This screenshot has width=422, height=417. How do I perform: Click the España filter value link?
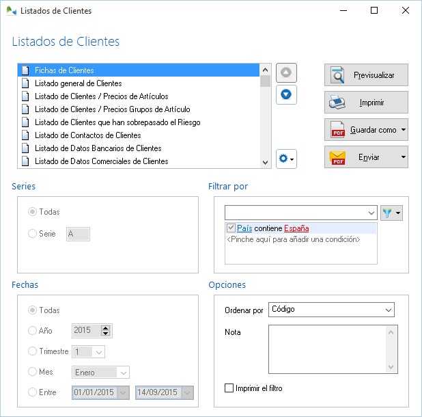(296, 228)
